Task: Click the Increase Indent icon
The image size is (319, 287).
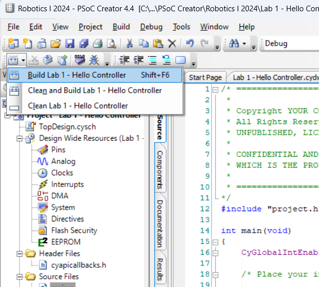Action: coord(139,60)
